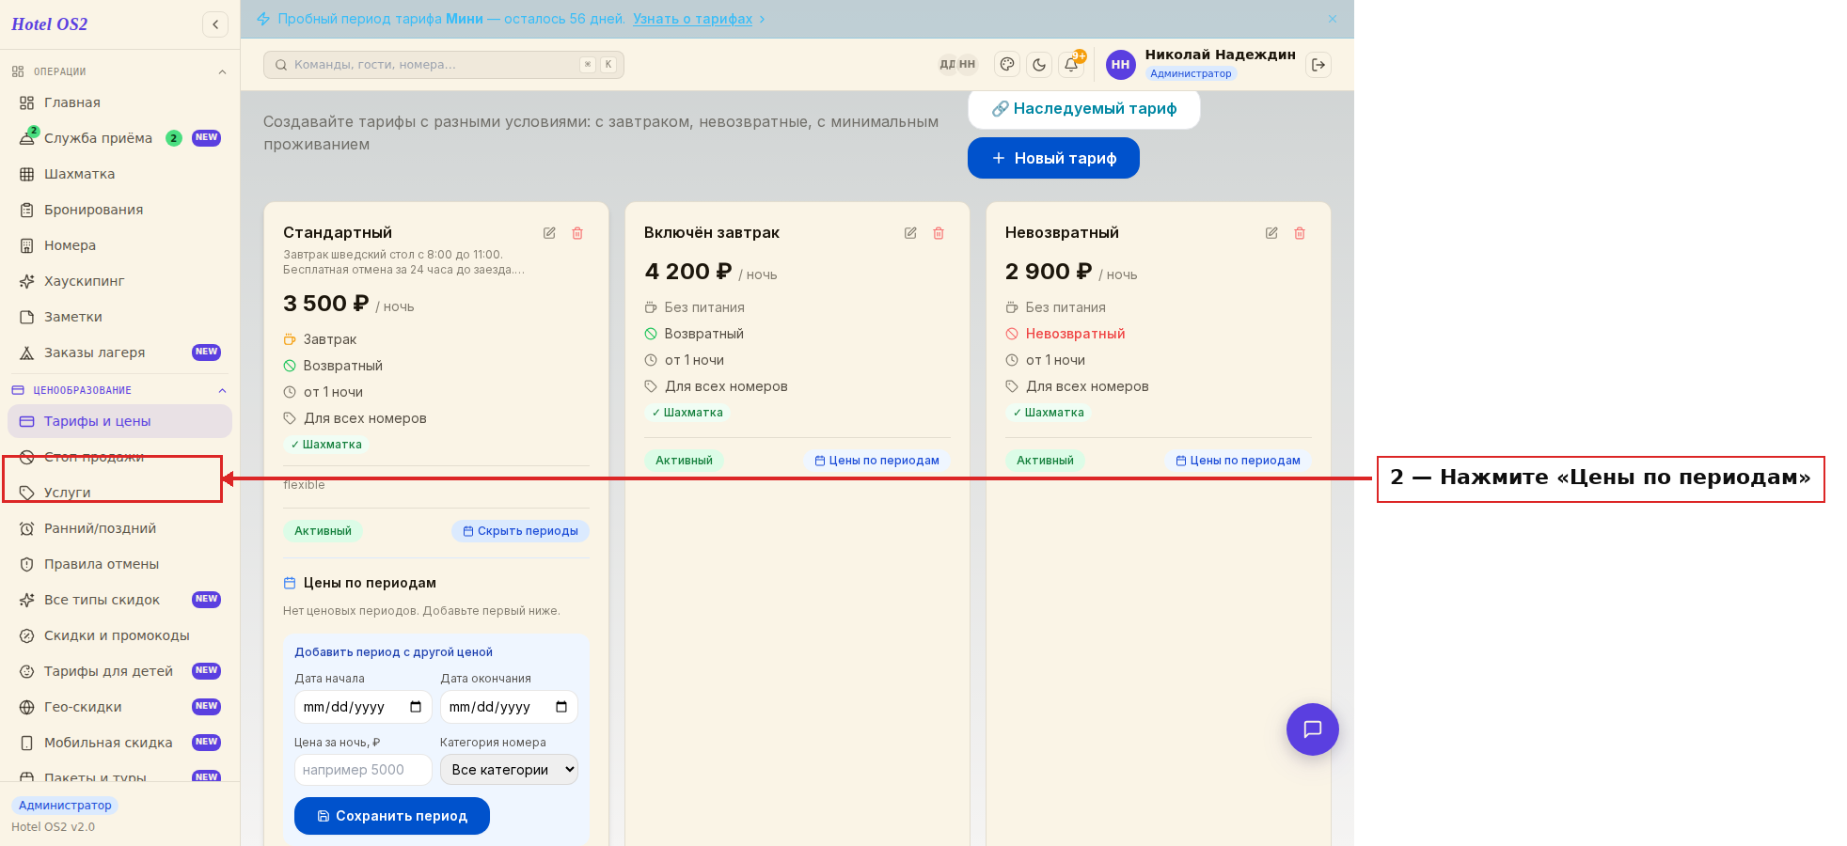The height and width of the screenshot is (846, 1847).
Task: Edit the Включён завтрак tariff
Action: point(910,233)
